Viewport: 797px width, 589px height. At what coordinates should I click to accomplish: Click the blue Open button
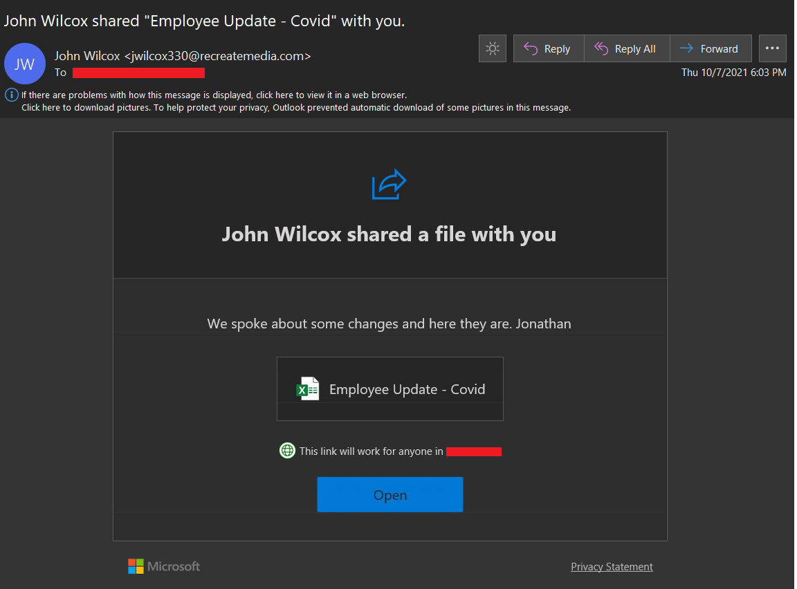pos(390,494)
